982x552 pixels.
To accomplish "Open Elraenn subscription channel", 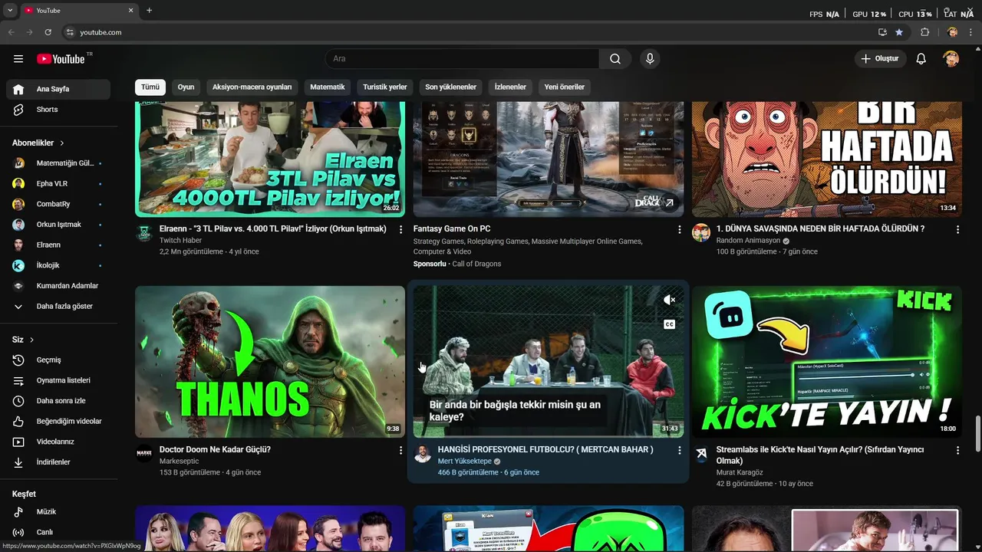I will pyautogui.click(x=58, y=245).
